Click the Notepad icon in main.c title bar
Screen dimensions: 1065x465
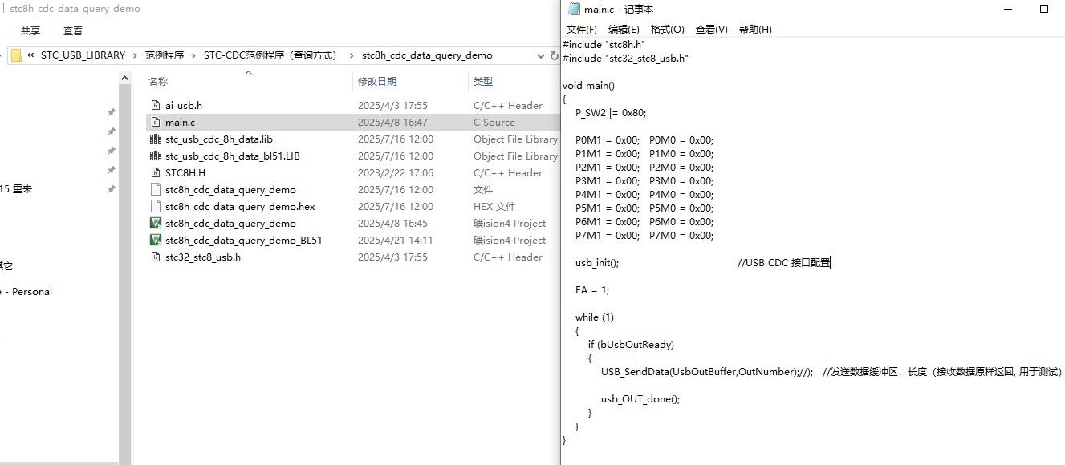(574, 9)
